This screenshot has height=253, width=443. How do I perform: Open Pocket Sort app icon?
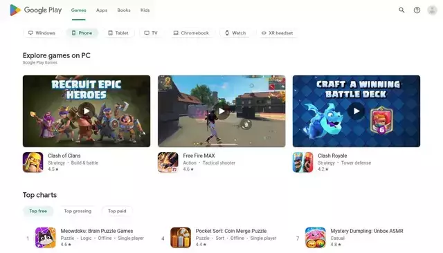(x=181, y=238)
